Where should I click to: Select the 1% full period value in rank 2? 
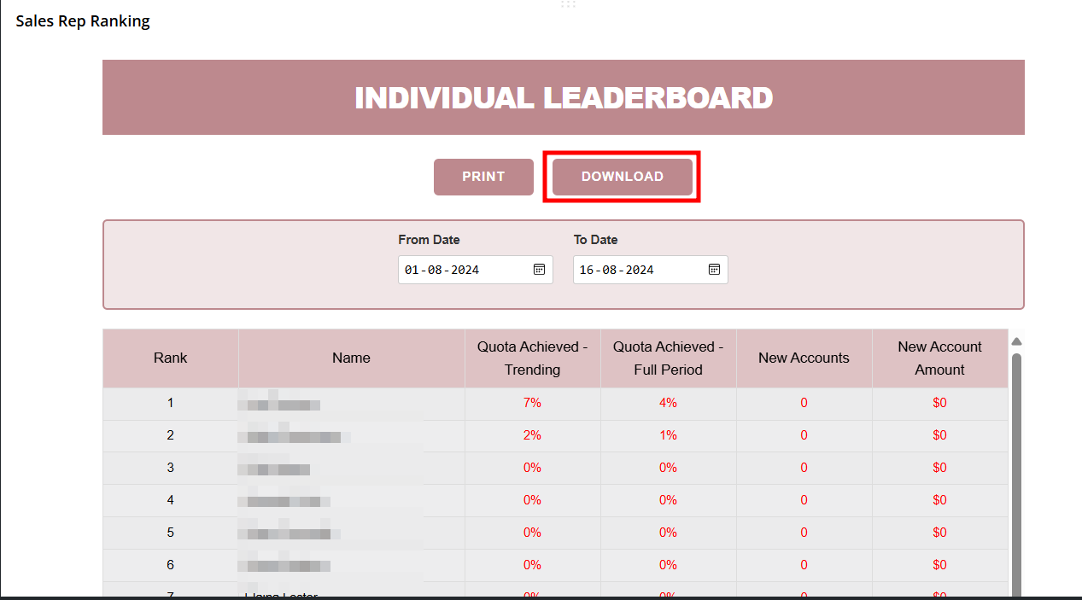[668, 435]
